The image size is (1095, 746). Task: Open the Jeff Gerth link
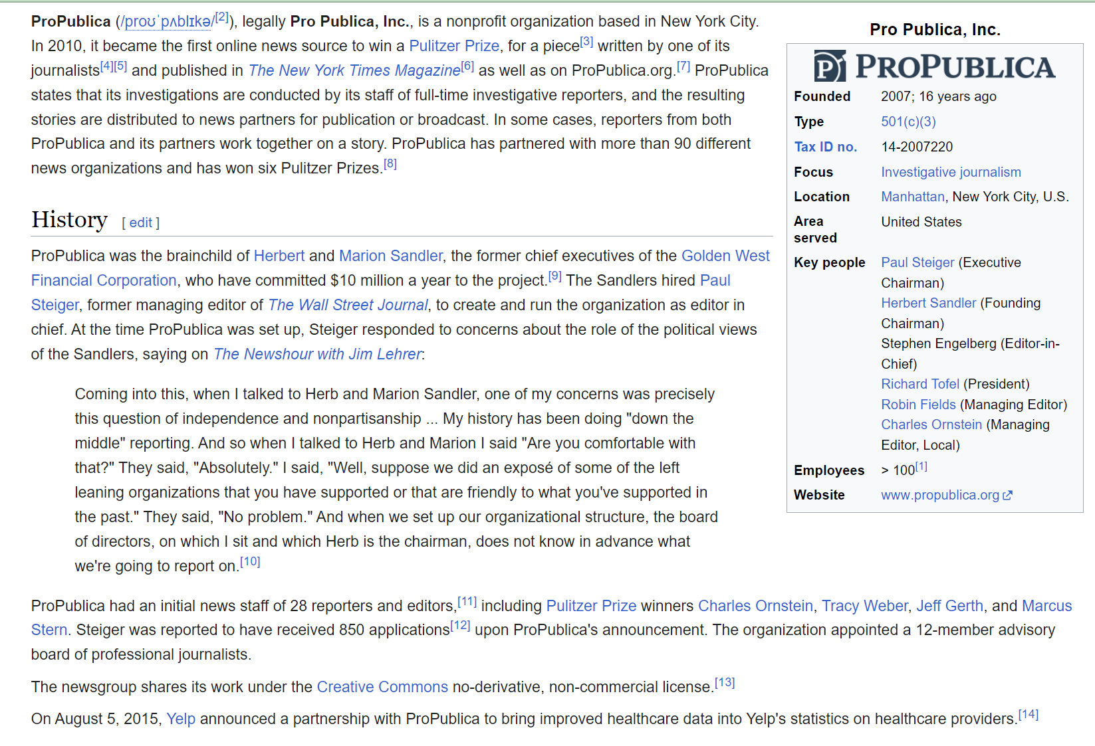950,606
